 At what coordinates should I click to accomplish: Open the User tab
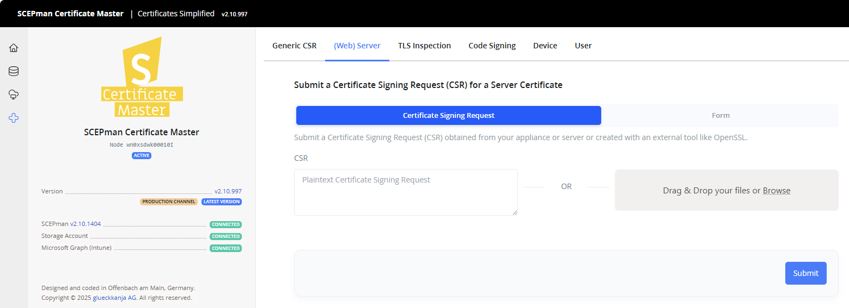pos(583,46)
